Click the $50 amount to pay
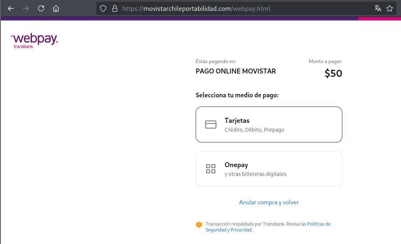 click(333, 74)
